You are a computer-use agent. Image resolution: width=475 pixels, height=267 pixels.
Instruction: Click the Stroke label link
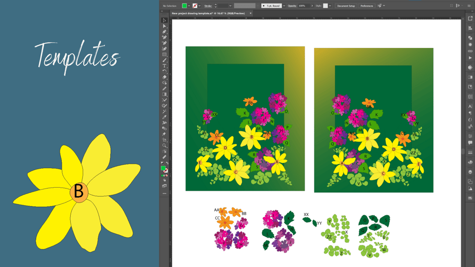point(208,6)
